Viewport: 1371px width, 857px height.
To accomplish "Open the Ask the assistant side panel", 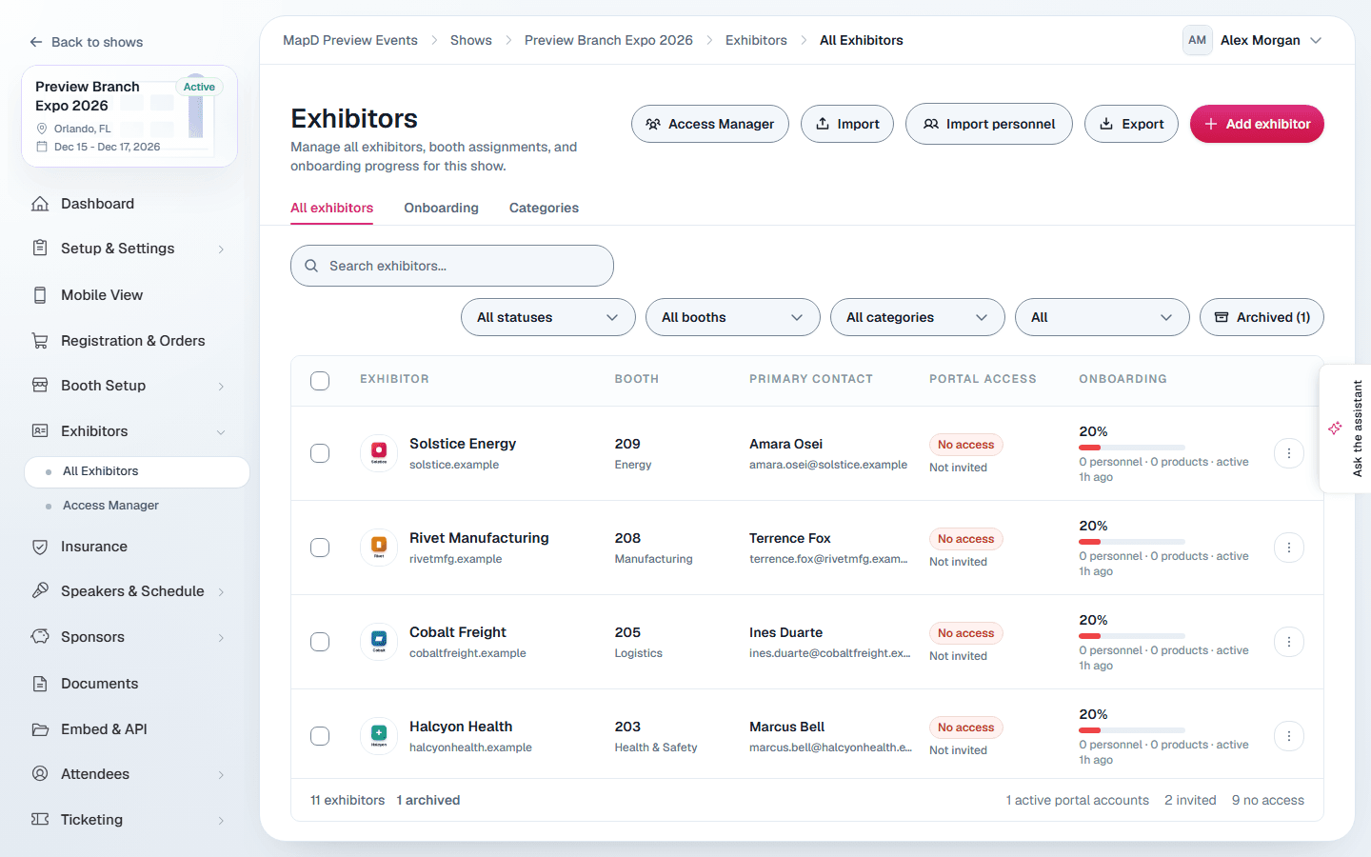I will 1346,428.
